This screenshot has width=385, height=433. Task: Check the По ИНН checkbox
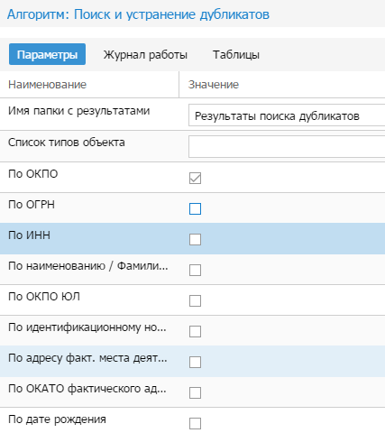195,239
